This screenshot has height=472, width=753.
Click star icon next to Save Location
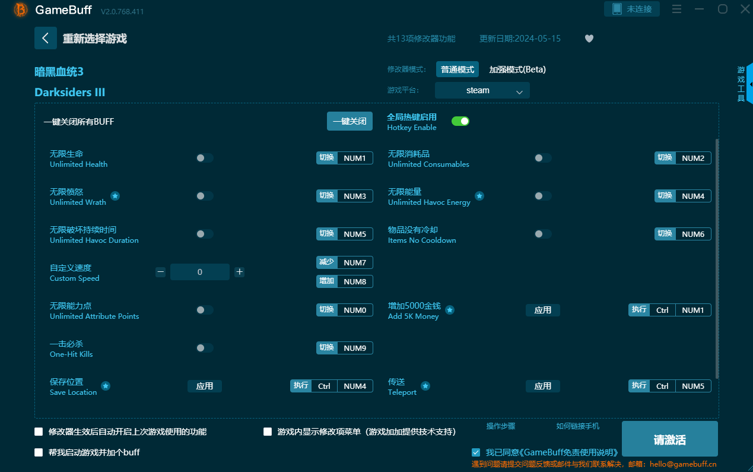[106, 386]
